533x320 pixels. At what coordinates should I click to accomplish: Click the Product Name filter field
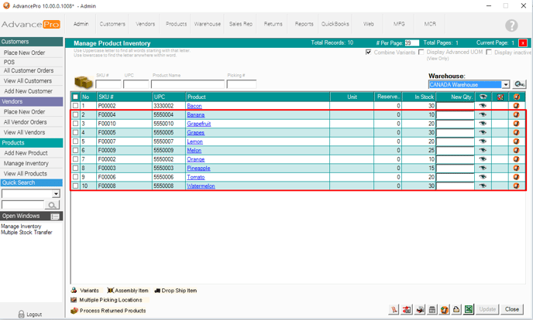187,84
